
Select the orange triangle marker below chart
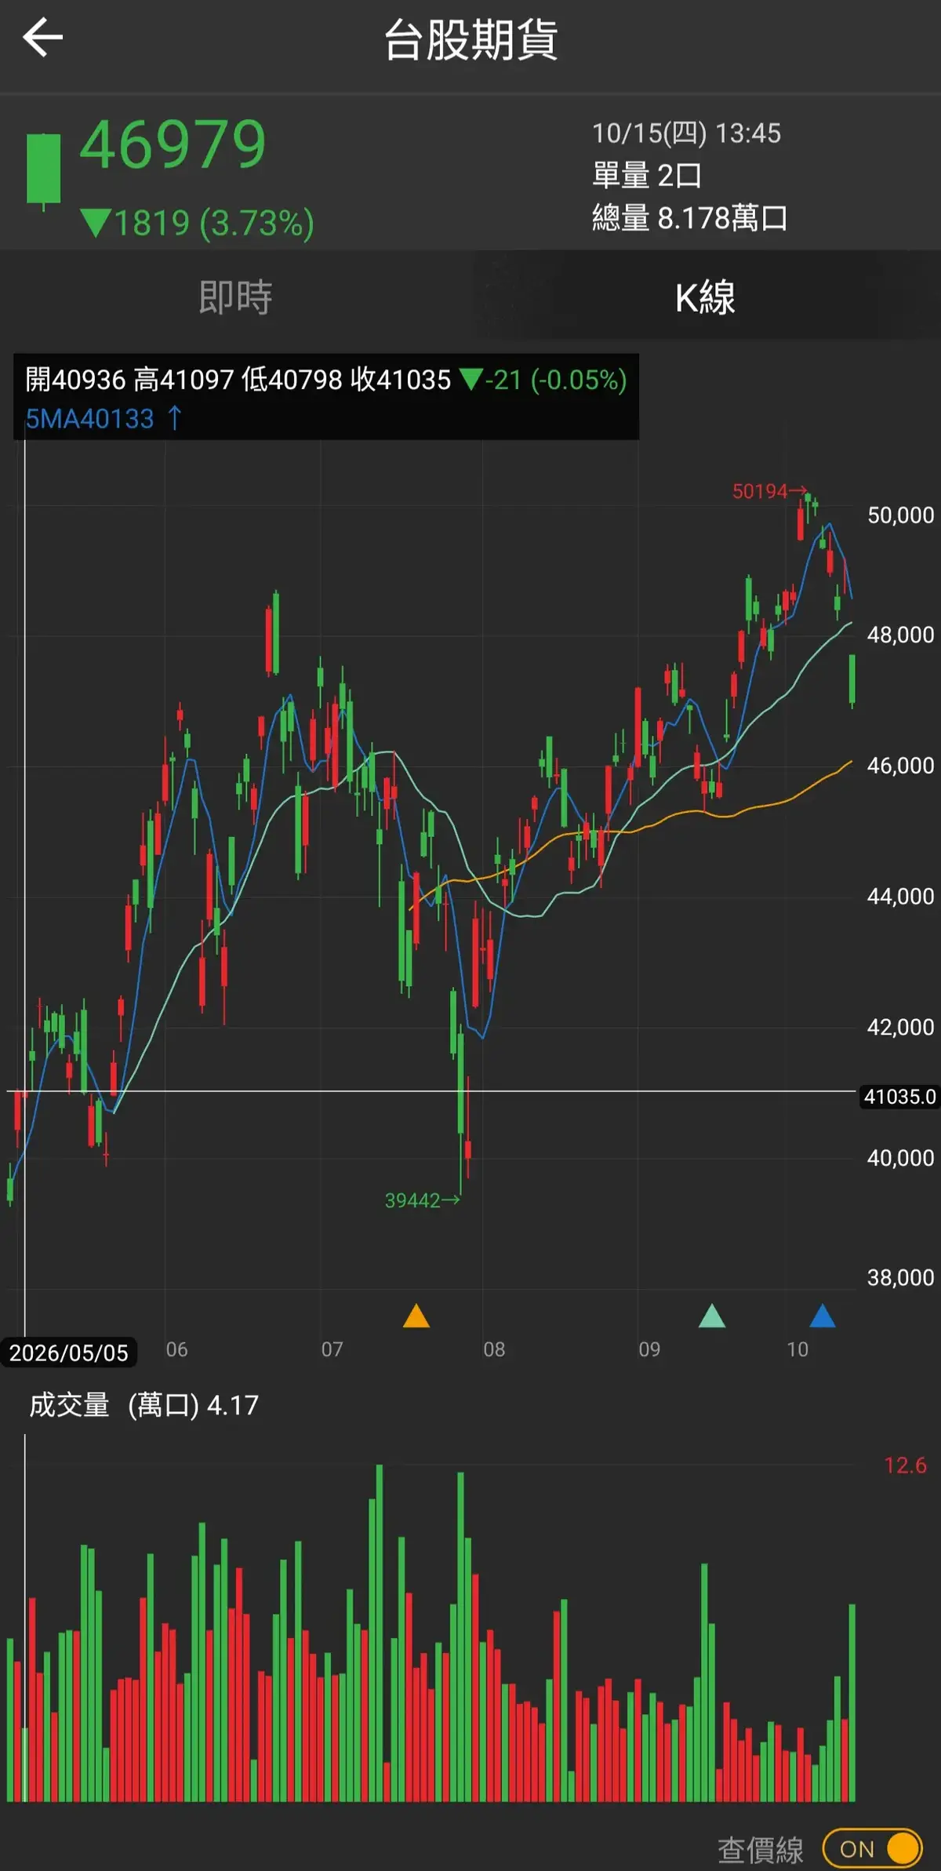tap(416, 1316)
